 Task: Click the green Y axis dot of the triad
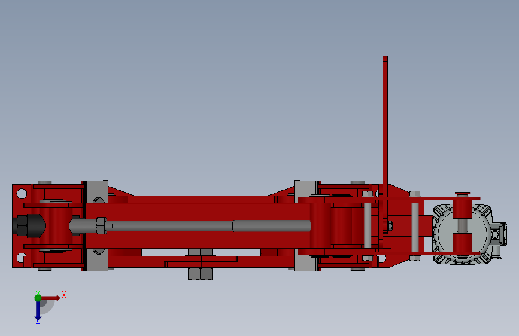(x=38, y=298)
